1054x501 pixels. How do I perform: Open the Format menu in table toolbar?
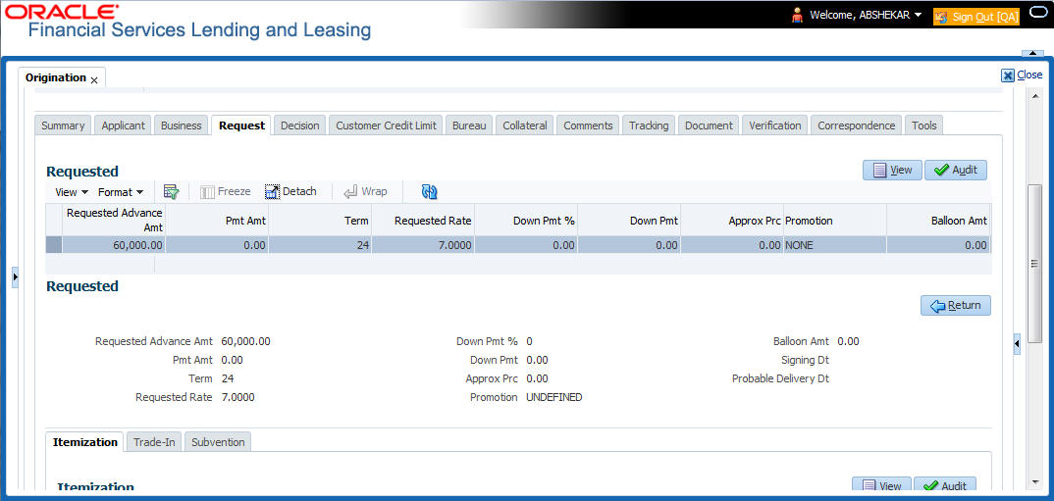(x=121, y=192)
